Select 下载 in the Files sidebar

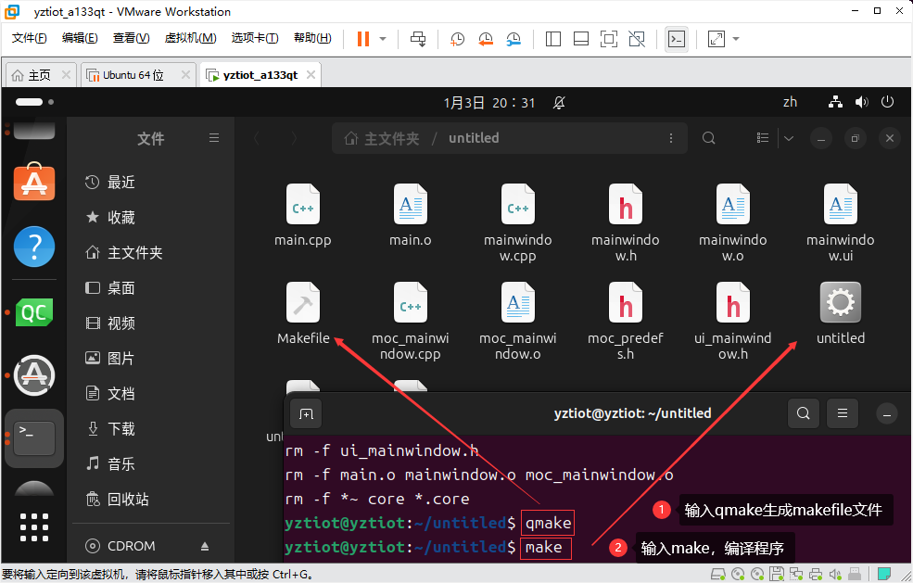pyautogui.click(x=120, y=429)
